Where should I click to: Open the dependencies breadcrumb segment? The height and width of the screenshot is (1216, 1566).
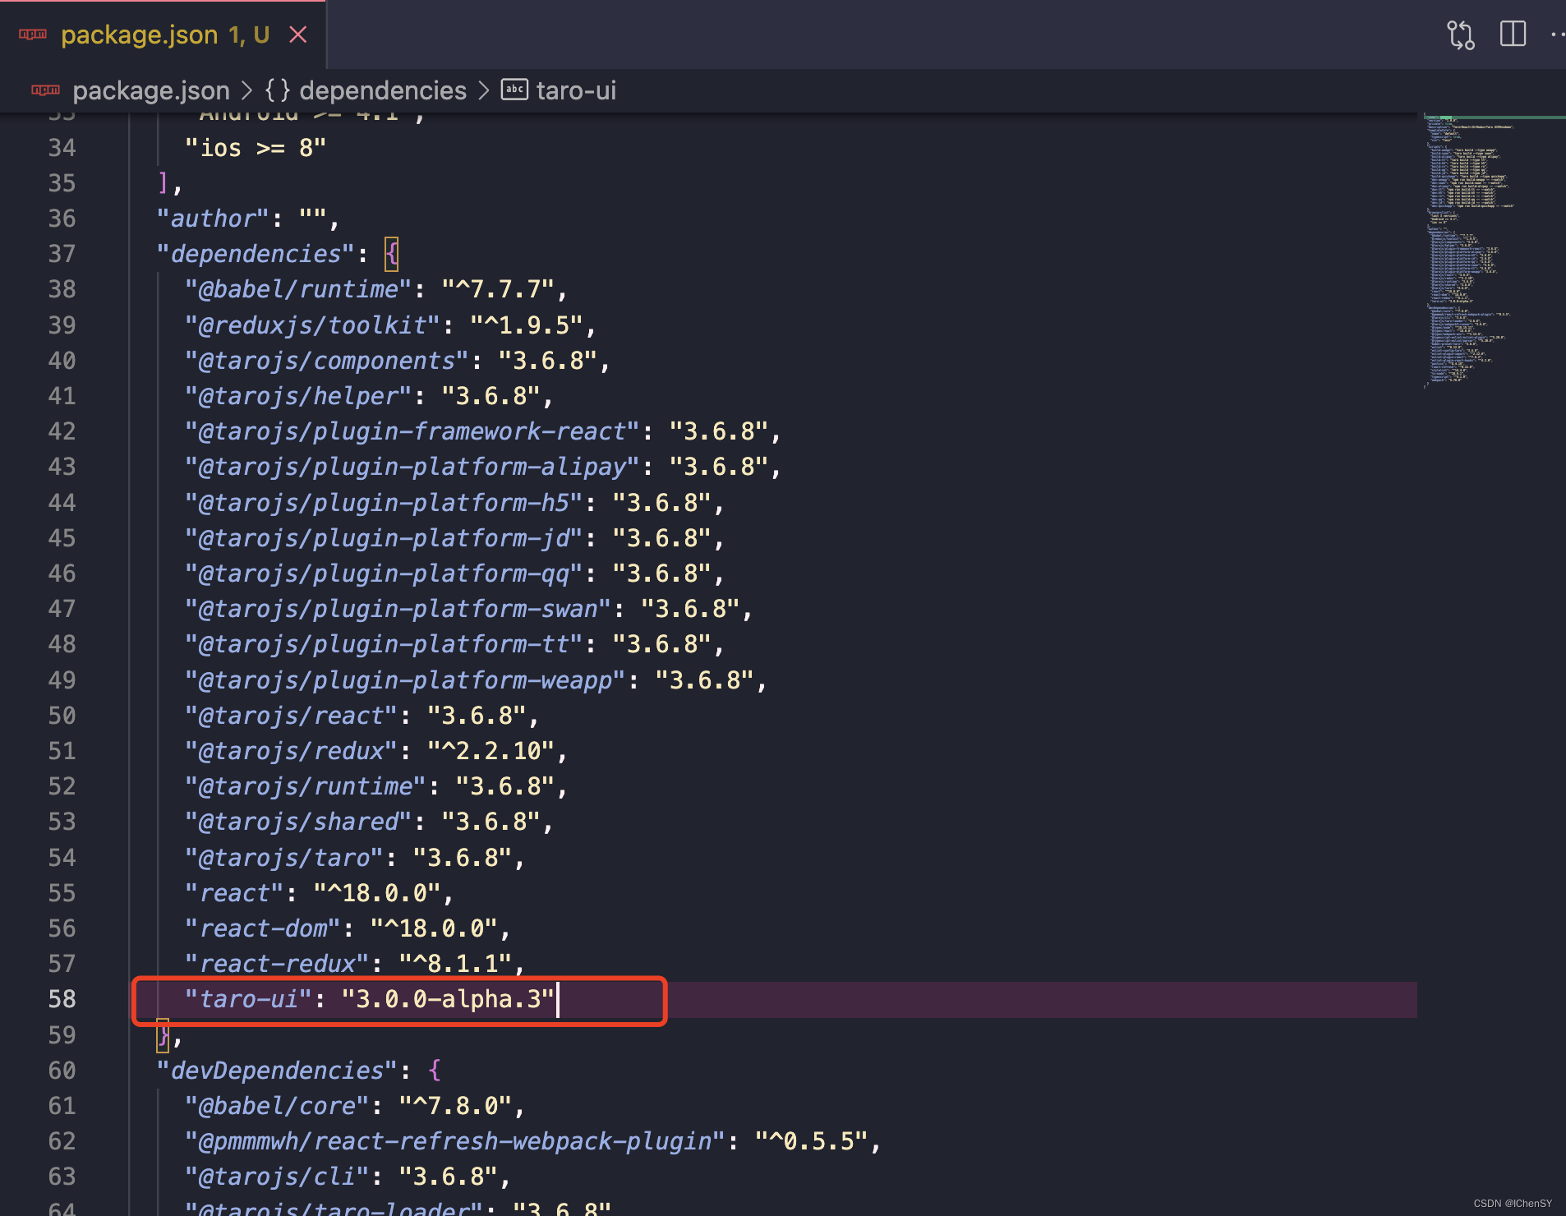coord(383,90)
